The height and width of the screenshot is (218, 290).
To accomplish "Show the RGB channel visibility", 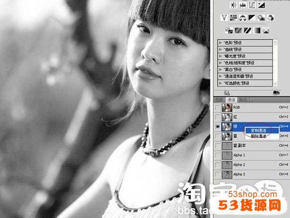I will pyautogui.click(x=218, y=108).
